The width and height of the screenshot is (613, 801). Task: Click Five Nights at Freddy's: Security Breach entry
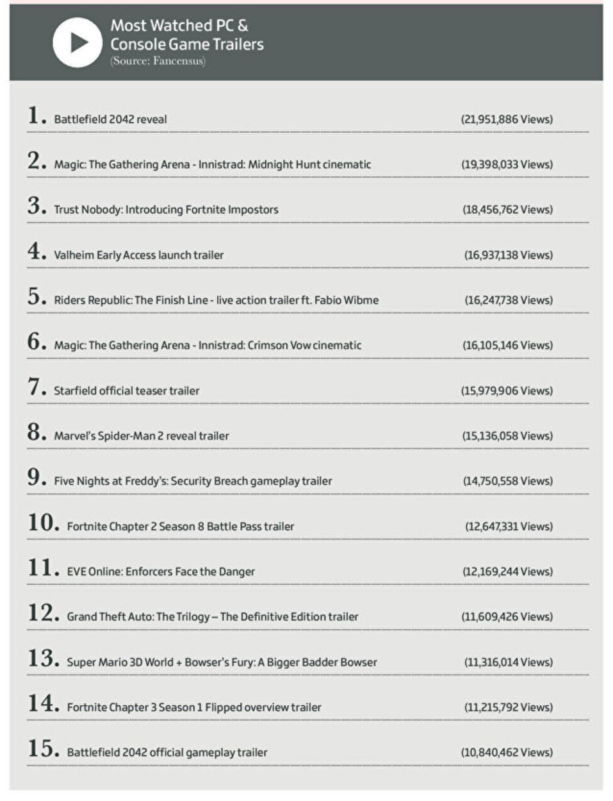(x=193, y=481)
